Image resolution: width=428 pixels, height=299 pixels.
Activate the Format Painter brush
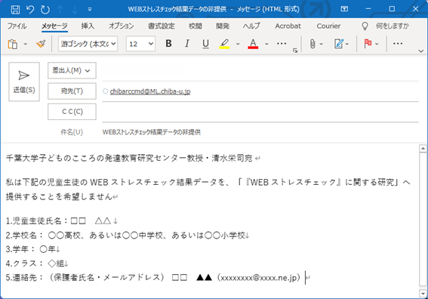[41, 44]
